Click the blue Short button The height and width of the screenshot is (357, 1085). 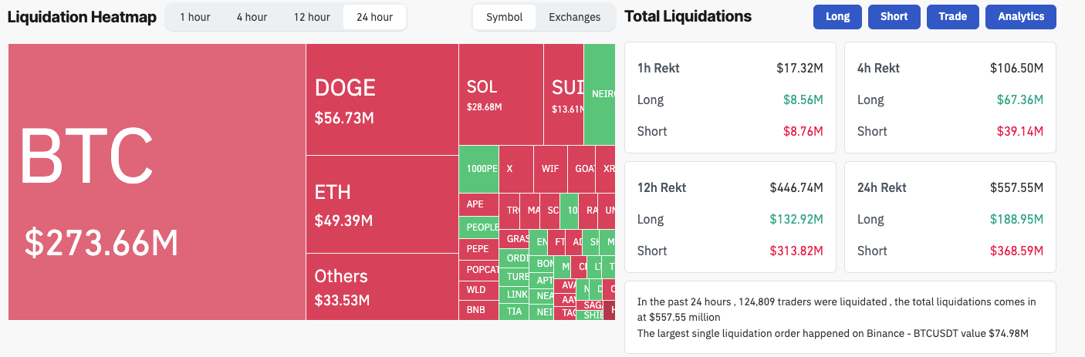tap(894, 16)
